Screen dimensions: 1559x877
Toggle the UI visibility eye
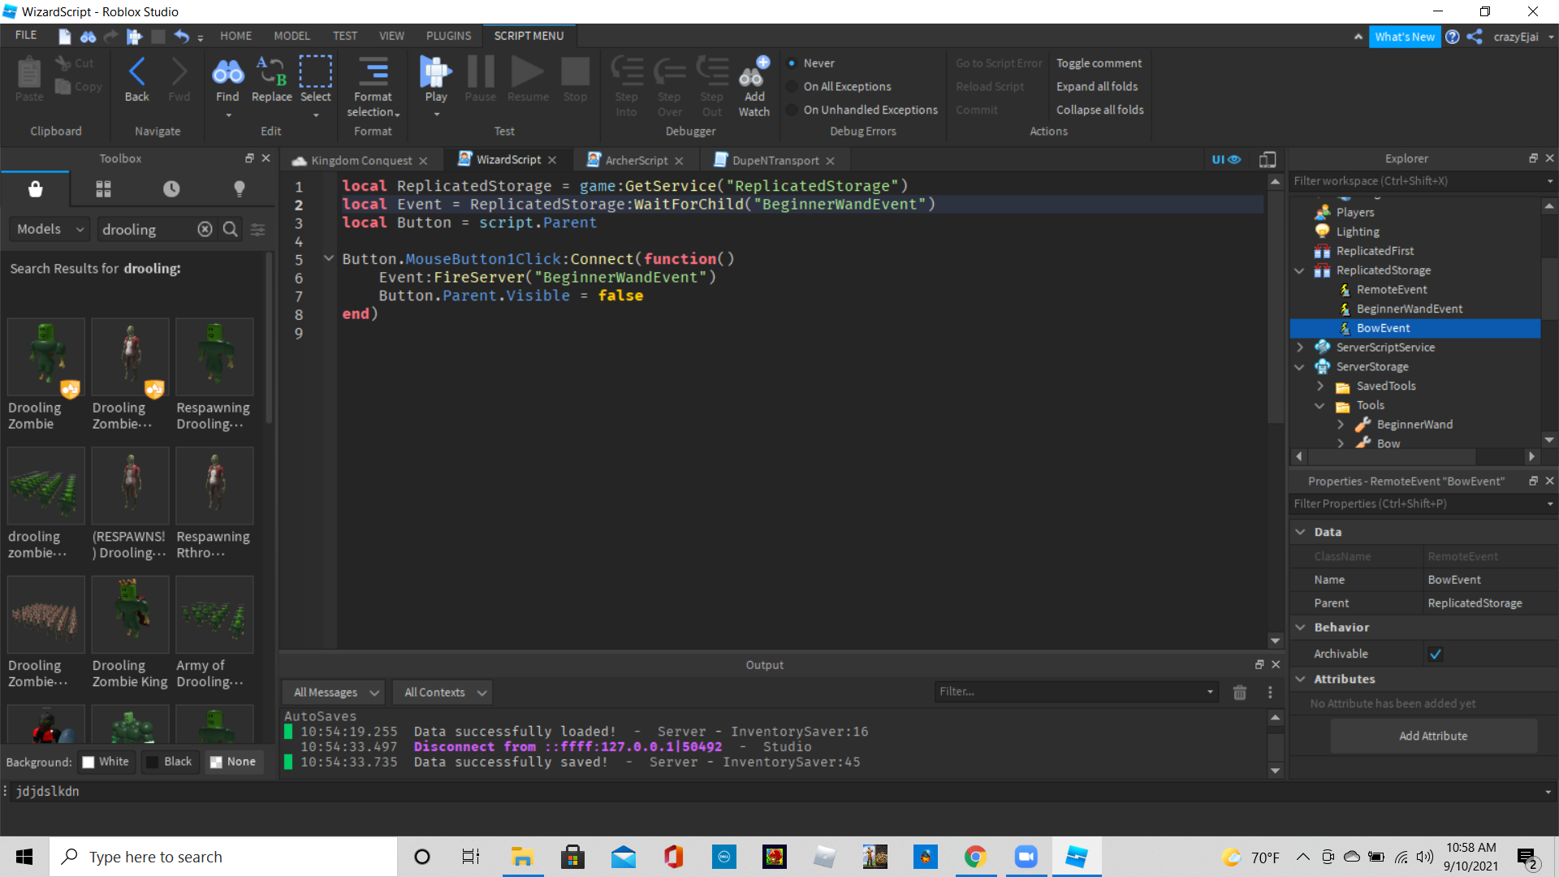(x=1226, y=160)
